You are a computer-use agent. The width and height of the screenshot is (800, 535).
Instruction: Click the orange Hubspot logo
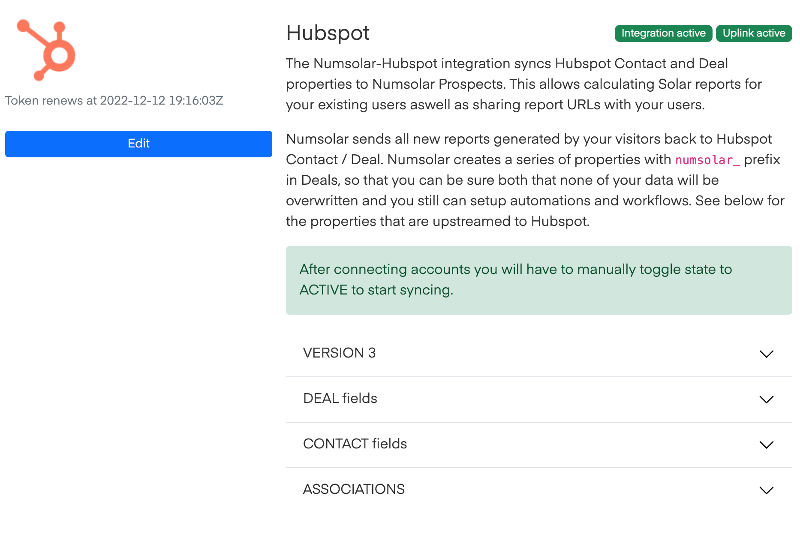pos(46,50)
